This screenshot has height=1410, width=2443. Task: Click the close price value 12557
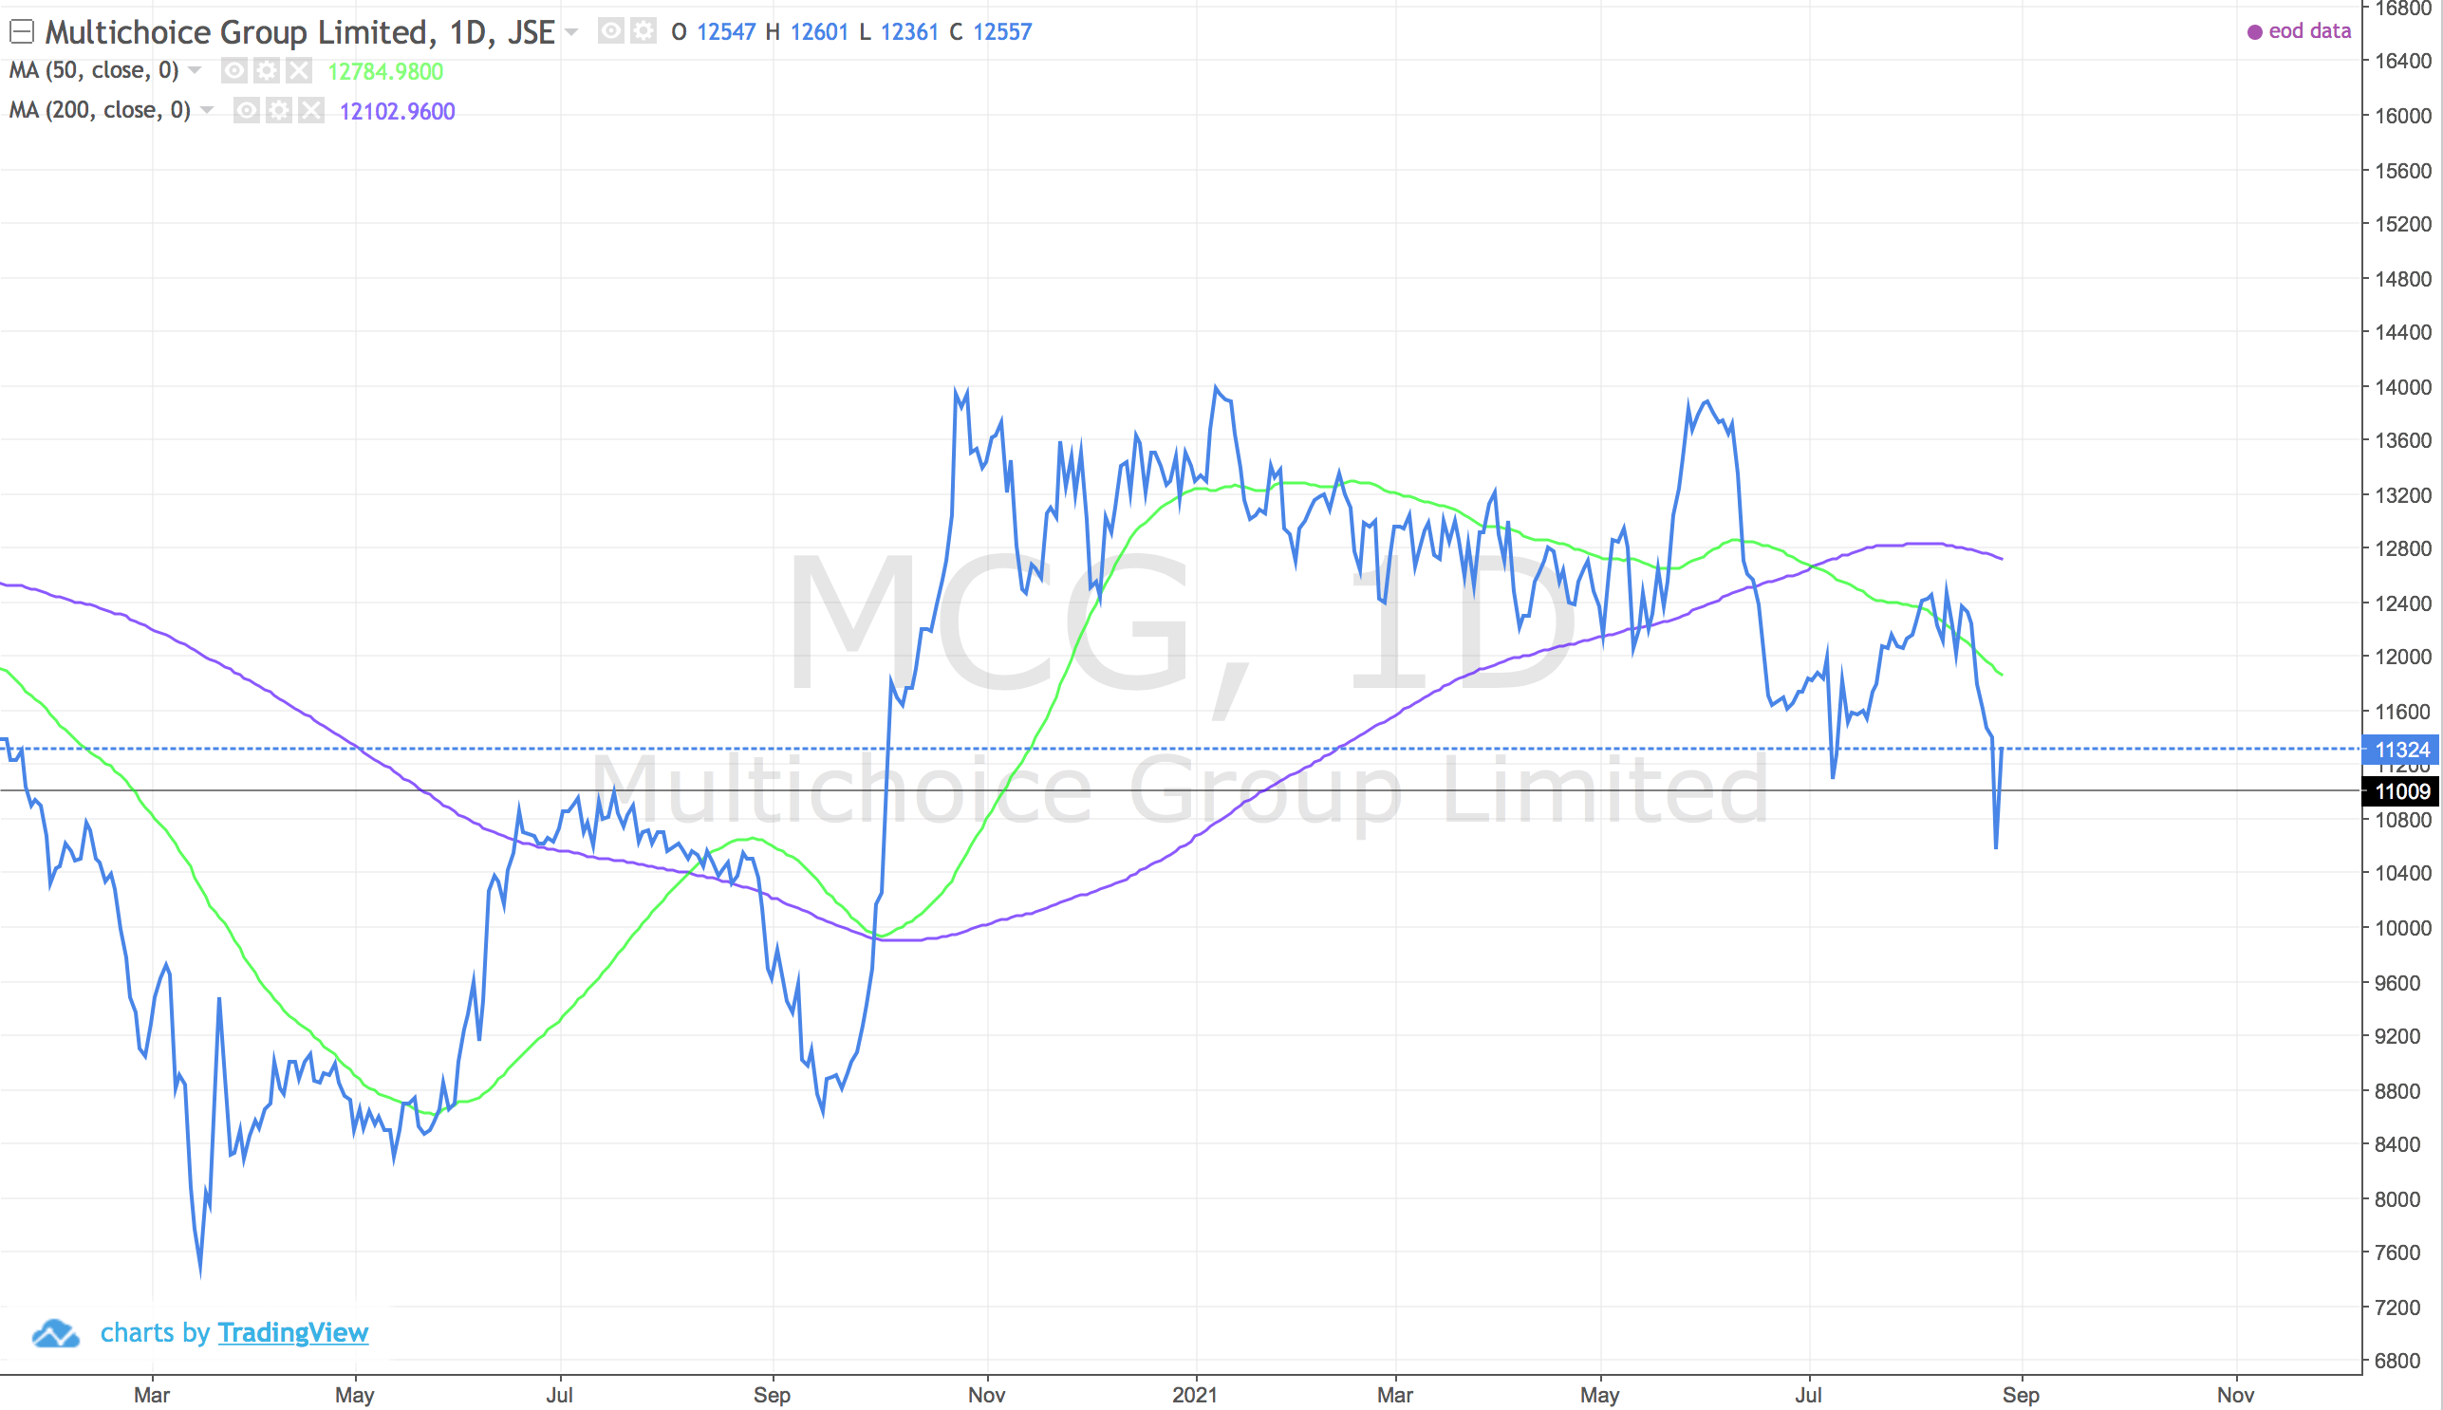(x=1001, y=32)
